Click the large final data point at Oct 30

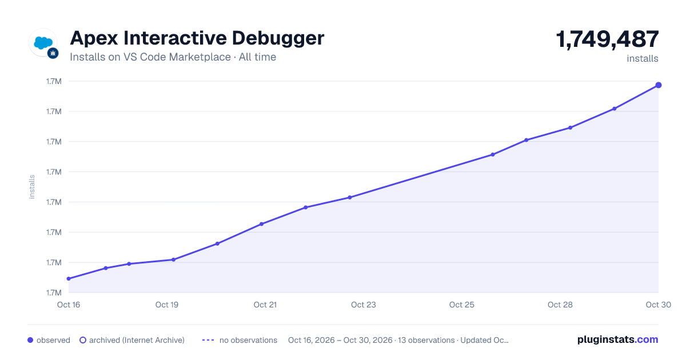click(x=659, y=85)
